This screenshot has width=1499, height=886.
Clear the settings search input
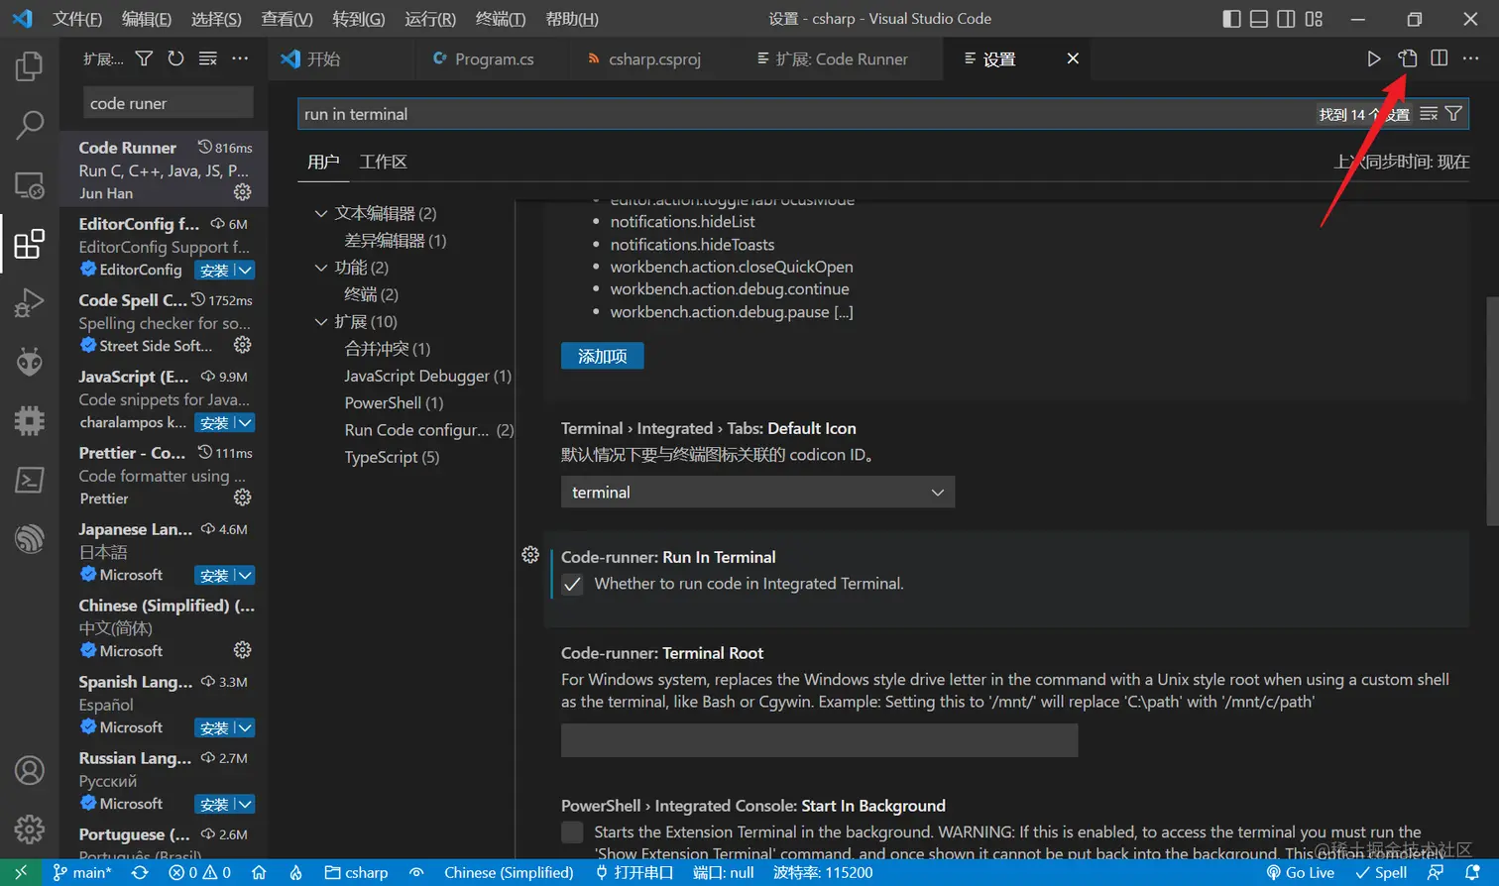click(1429, 114)
